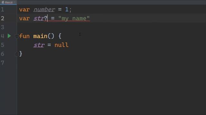This screenshot has height=115, width=206.
Task: Click line number 1 in gutter
Action: (3, 10)
